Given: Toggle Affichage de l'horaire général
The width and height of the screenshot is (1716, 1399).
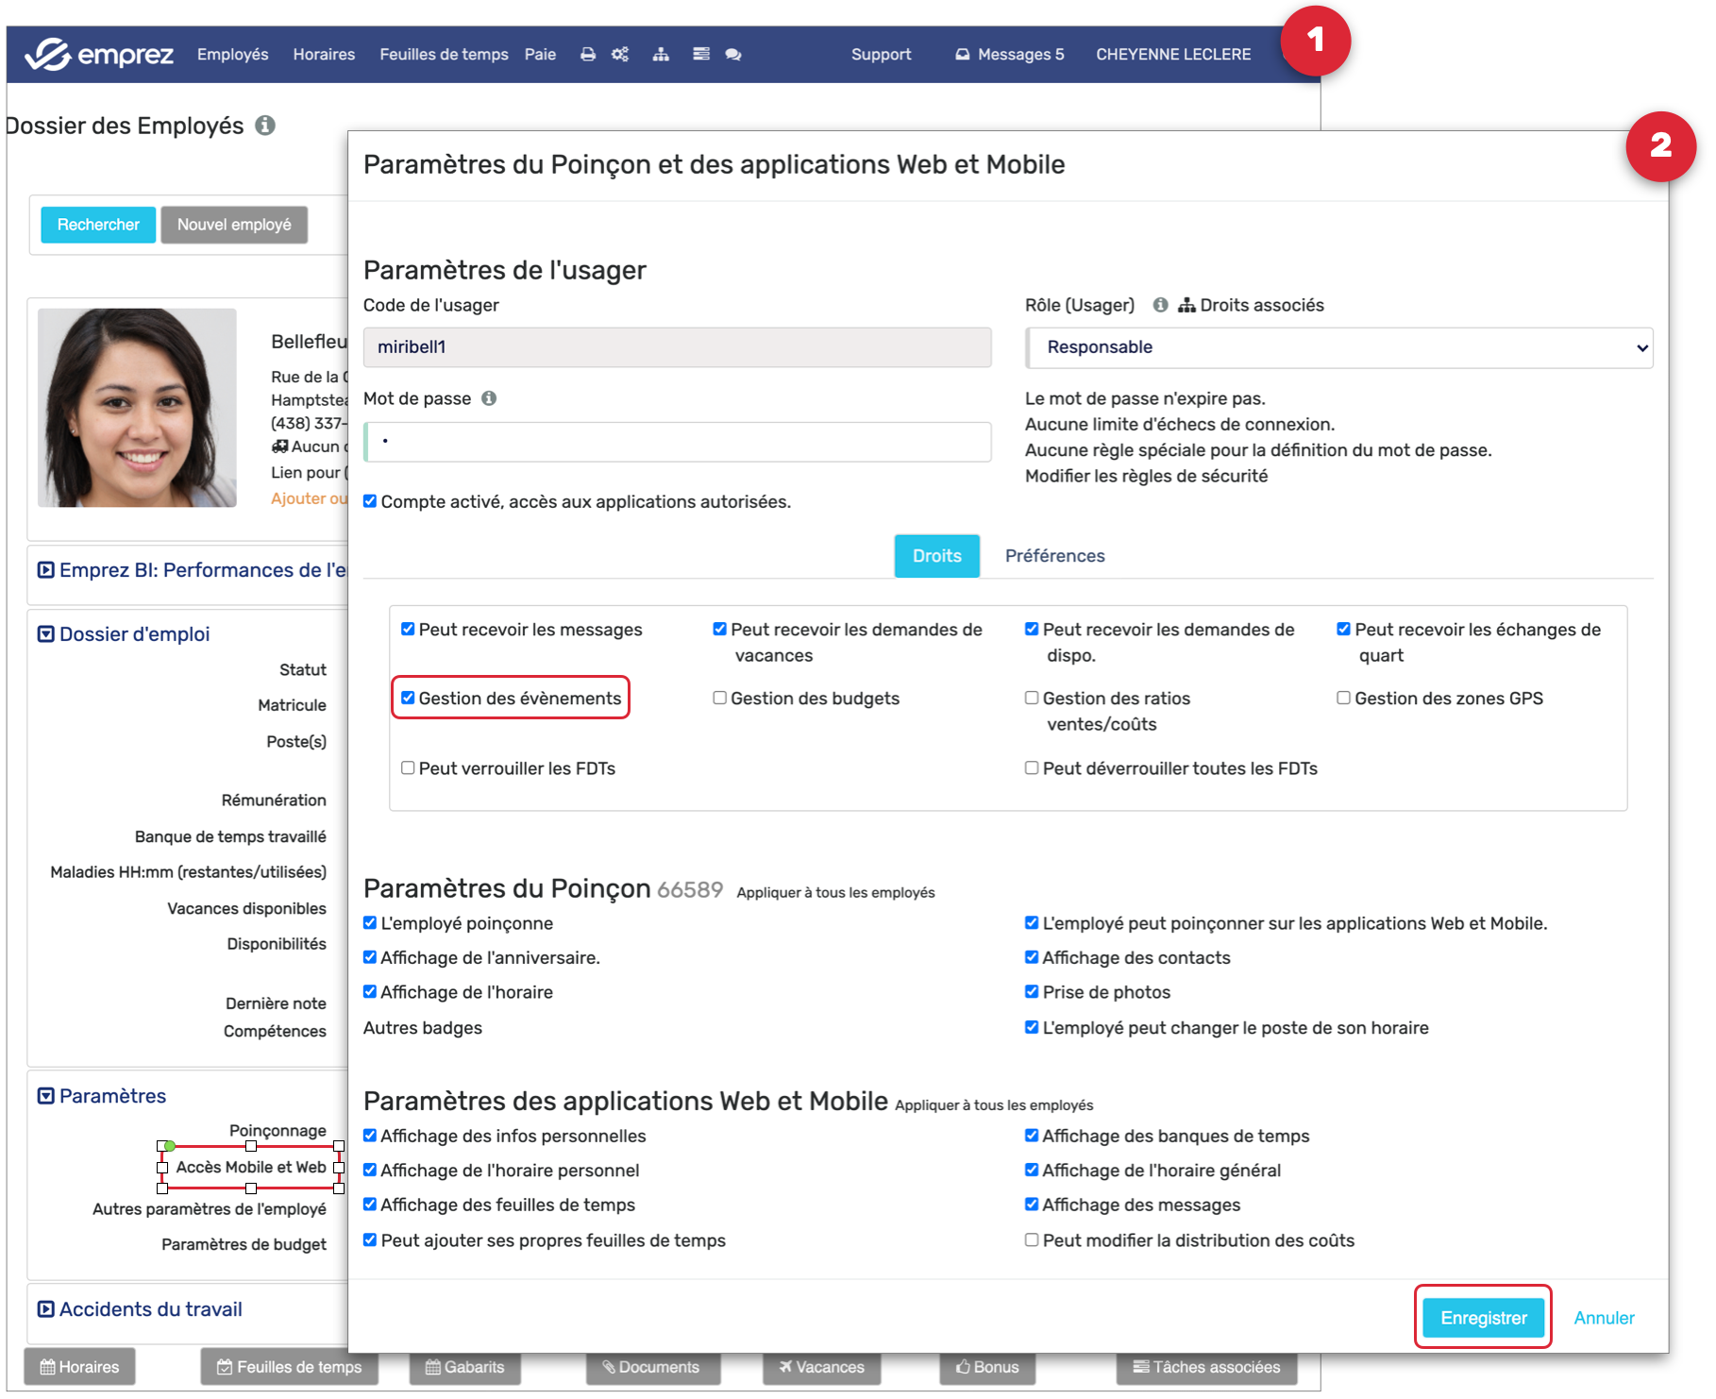Looking at the screenshot, I should click(1032, 1170).
